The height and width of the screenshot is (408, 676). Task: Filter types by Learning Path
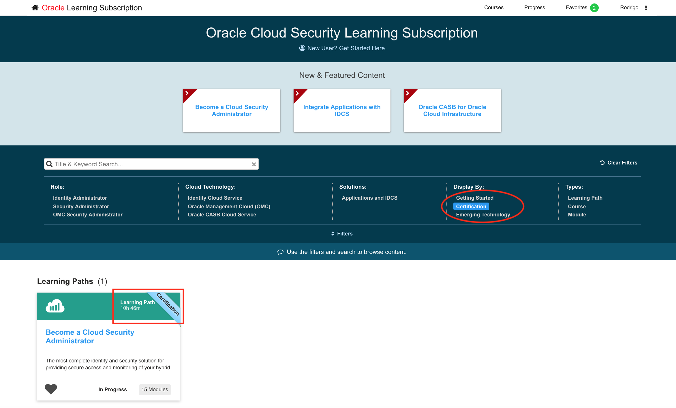pos(585,198)
